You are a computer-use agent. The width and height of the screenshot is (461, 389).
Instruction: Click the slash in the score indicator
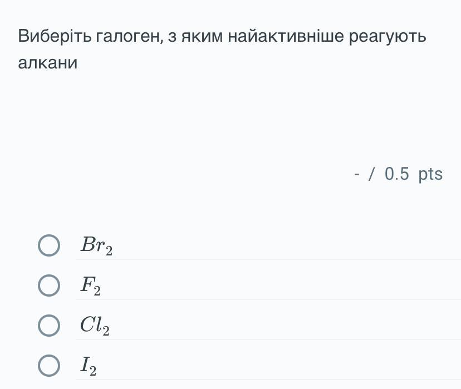pos(371,174)
